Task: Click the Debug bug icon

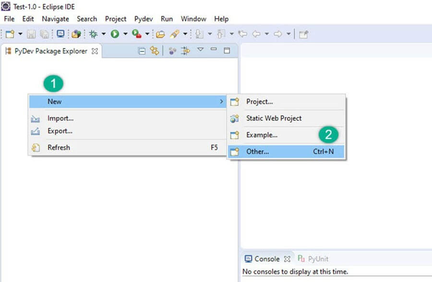Action: click(x=93, y=34)
